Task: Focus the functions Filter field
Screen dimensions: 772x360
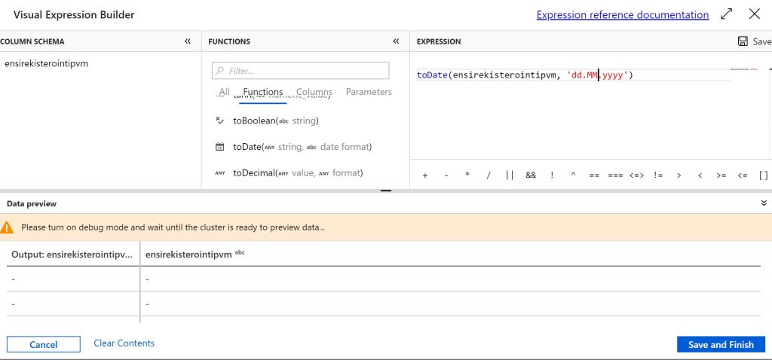Action: tap(300, 71)
